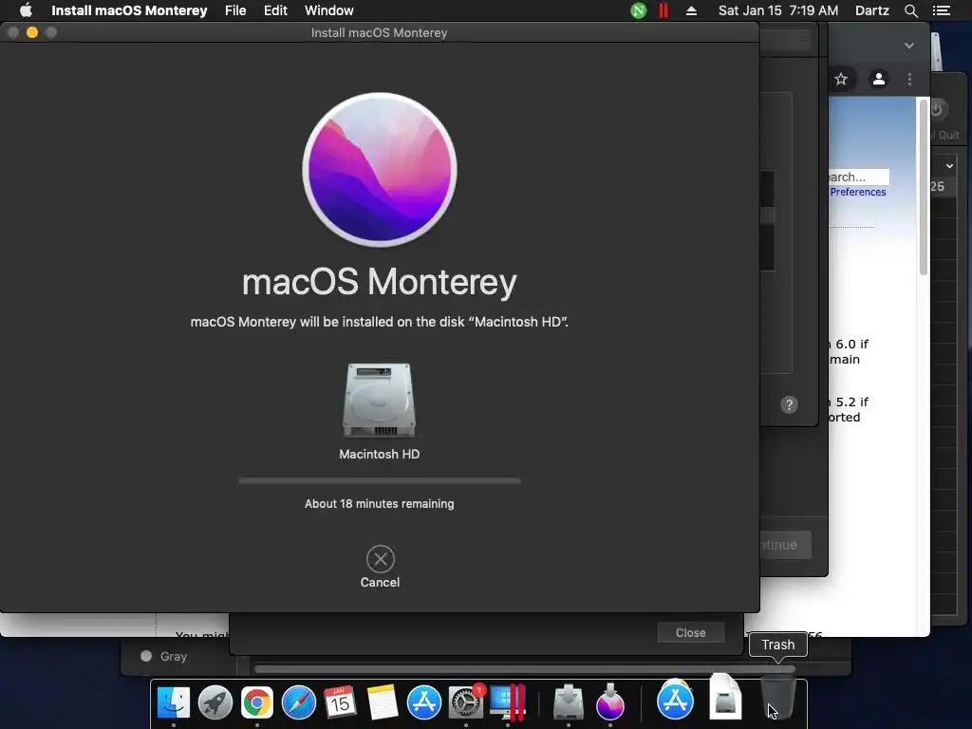Click the red Parallels menu bar icon
The image size is (972, 729).
pyautogui.click(x=664, y=10)
